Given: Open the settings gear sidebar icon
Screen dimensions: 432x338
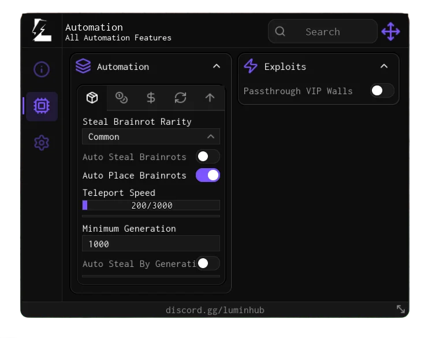Looking at the screenshot, I should 42,143.
